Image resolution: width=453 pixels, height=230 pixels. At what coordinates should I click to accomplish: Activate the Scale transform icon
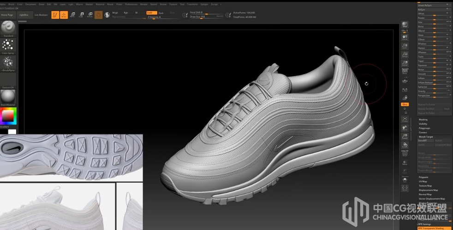click(81, 15)
